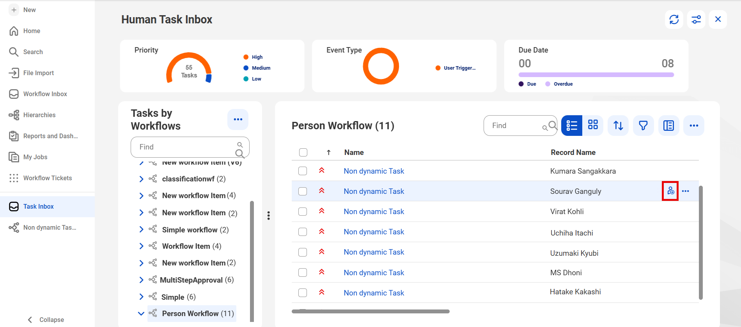
Task: Click the My Jobs documents icon
Action: pos(14,157)
